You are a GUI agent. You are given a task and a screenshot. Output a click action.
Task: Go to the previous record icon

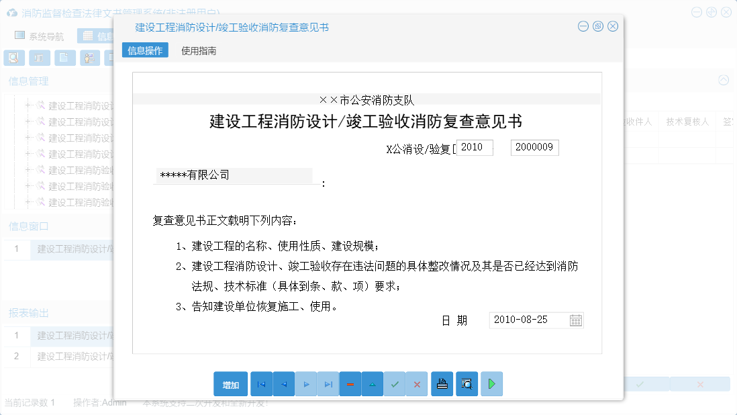pyautogui.click(x=283, y=383)
